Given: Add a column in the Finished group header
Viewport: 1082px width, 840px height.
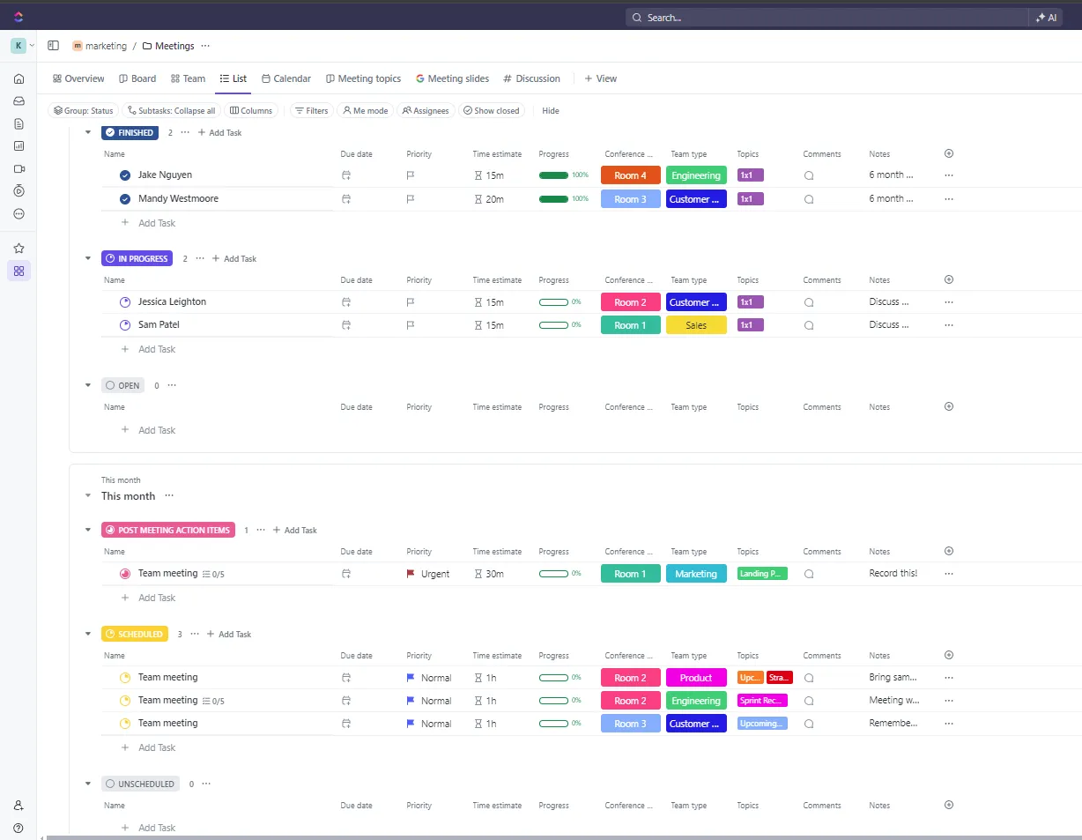Looking at the screenshot, I should pyautogui.click(x=949, y=153).
